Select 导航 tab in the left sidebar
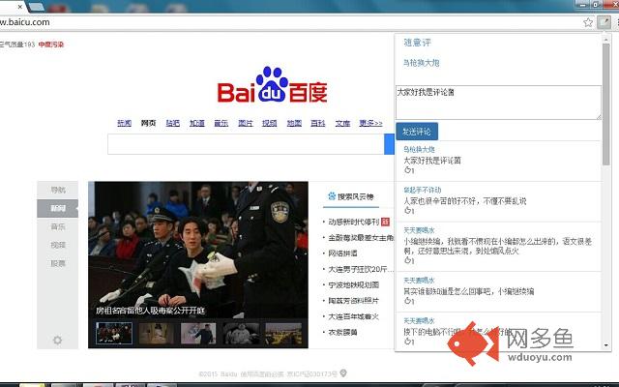This screenshot has width=619, height=387. (58, 190)
